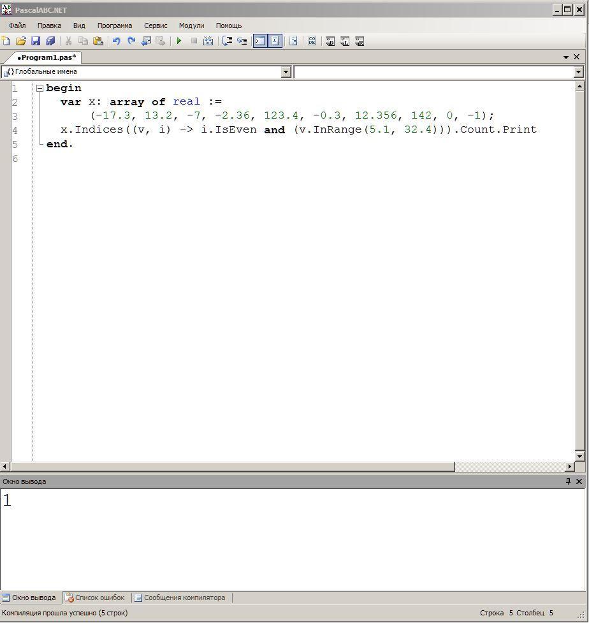Switch to the Сообщения компилятора tab

click(x=180, y=597)
